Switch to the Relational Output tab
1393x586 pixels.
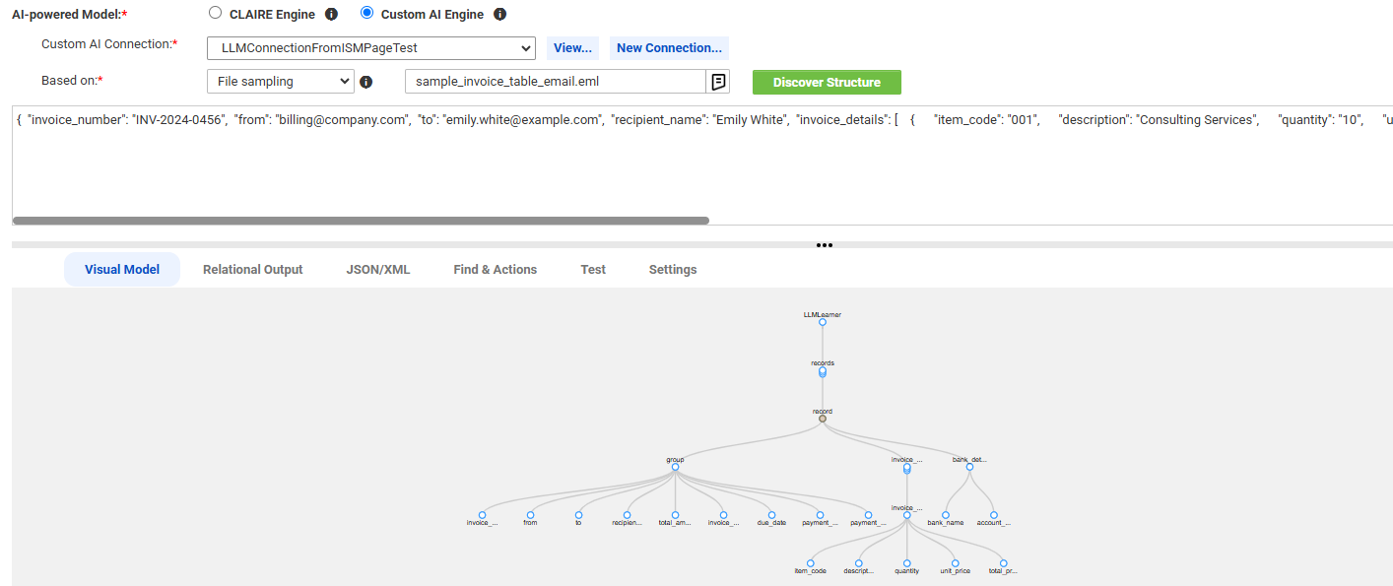(253, 270)
